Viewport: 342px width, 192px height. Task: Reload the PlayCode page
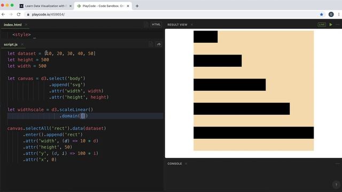tap(19, 14)
